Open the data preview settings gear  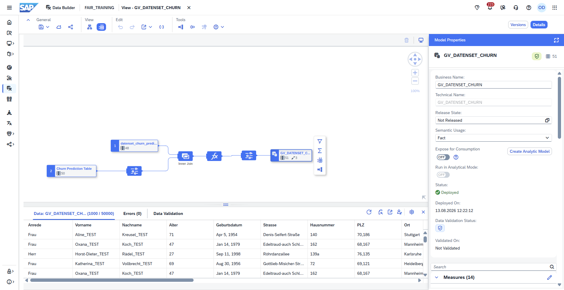tap(412, 212)
